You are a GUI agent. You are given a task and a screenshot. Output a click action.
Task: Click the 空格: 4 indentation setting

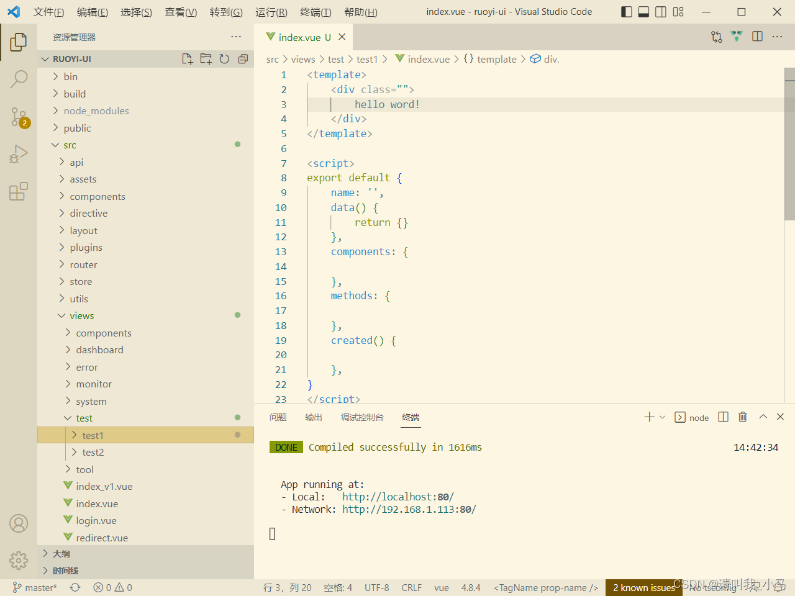pyautogui.click(x=338, y=587)
